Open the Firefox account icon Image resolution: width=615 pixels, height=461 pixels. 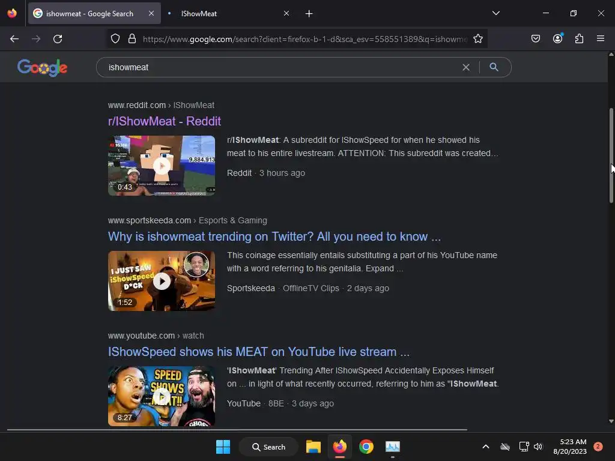(558, 38)
